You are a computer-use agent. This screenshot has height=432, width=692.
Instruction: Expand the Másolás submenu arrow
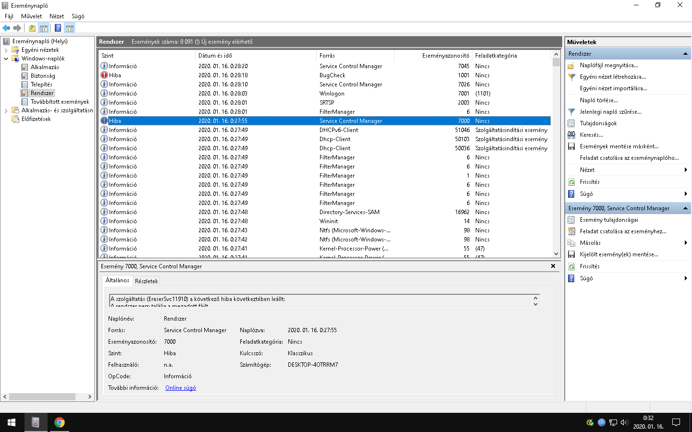click(x=686, y=243)
